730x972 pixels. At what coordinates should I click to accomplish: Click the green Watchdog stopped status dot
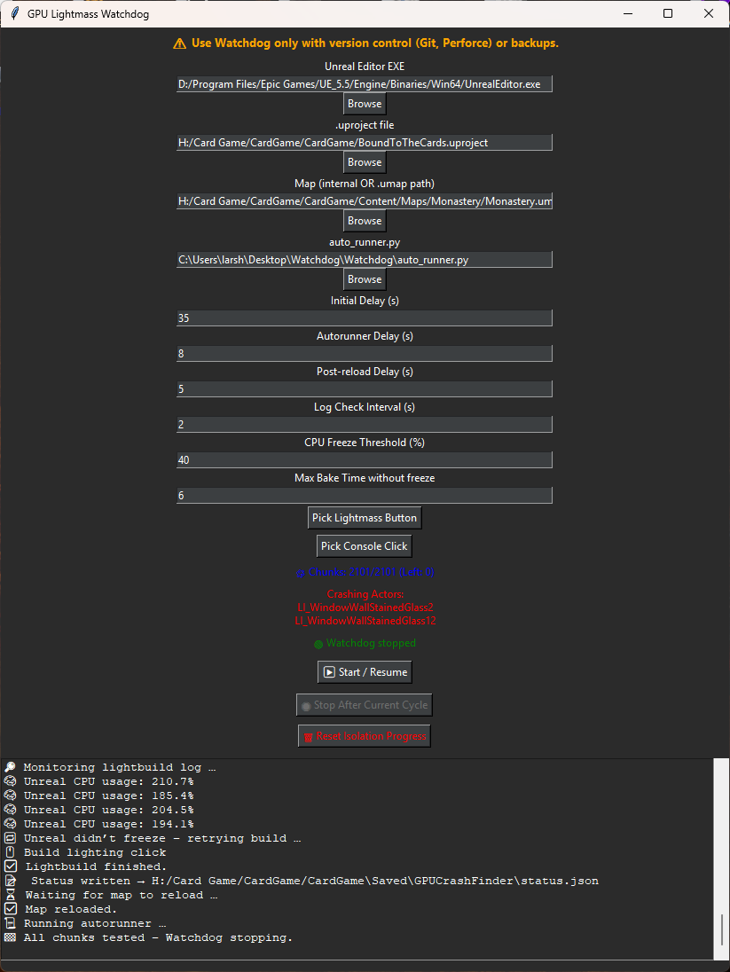tap(318, 644)
